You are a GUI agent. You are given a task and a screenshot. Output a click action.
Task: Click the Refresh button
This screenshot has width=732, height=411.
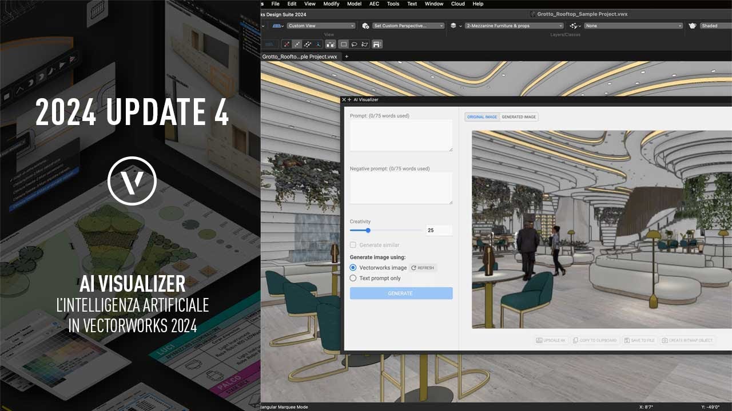pos(423,268)
